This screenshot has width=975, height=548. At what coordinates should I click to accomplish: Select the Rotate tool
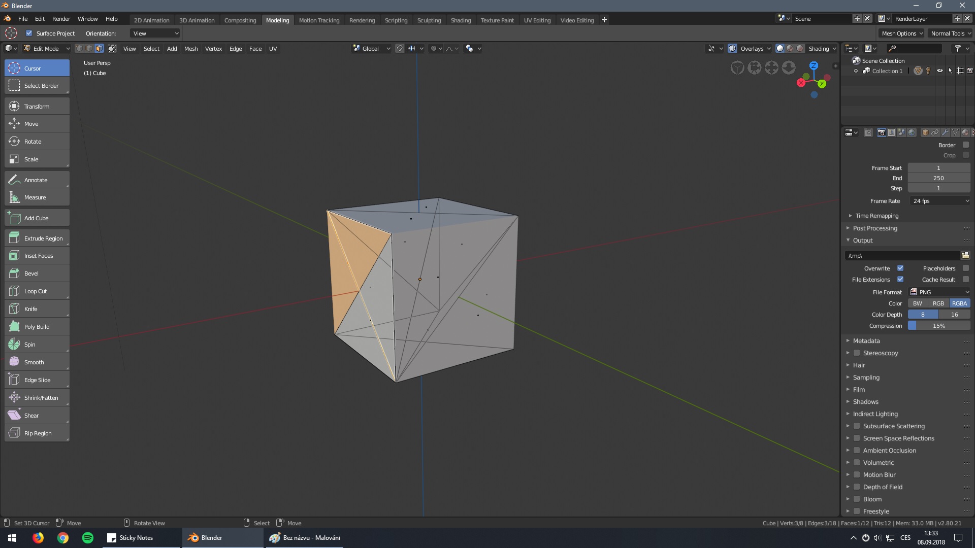[37, 142]
